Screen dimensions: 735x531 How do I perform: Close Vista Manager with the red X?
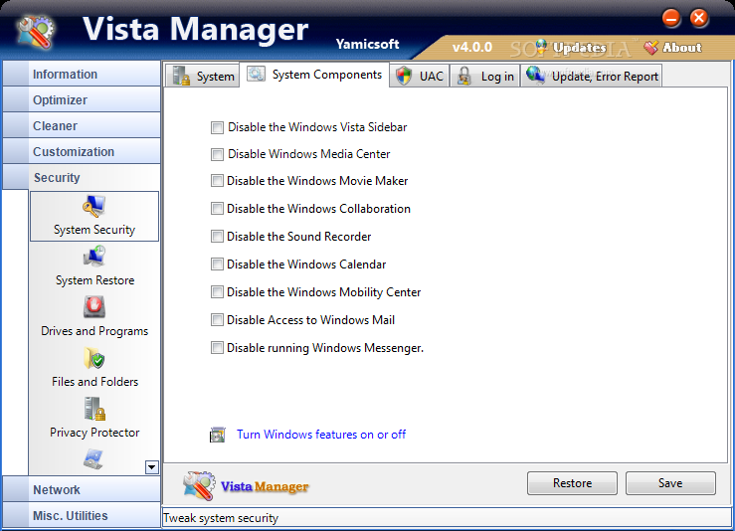[x=699, y=19]
